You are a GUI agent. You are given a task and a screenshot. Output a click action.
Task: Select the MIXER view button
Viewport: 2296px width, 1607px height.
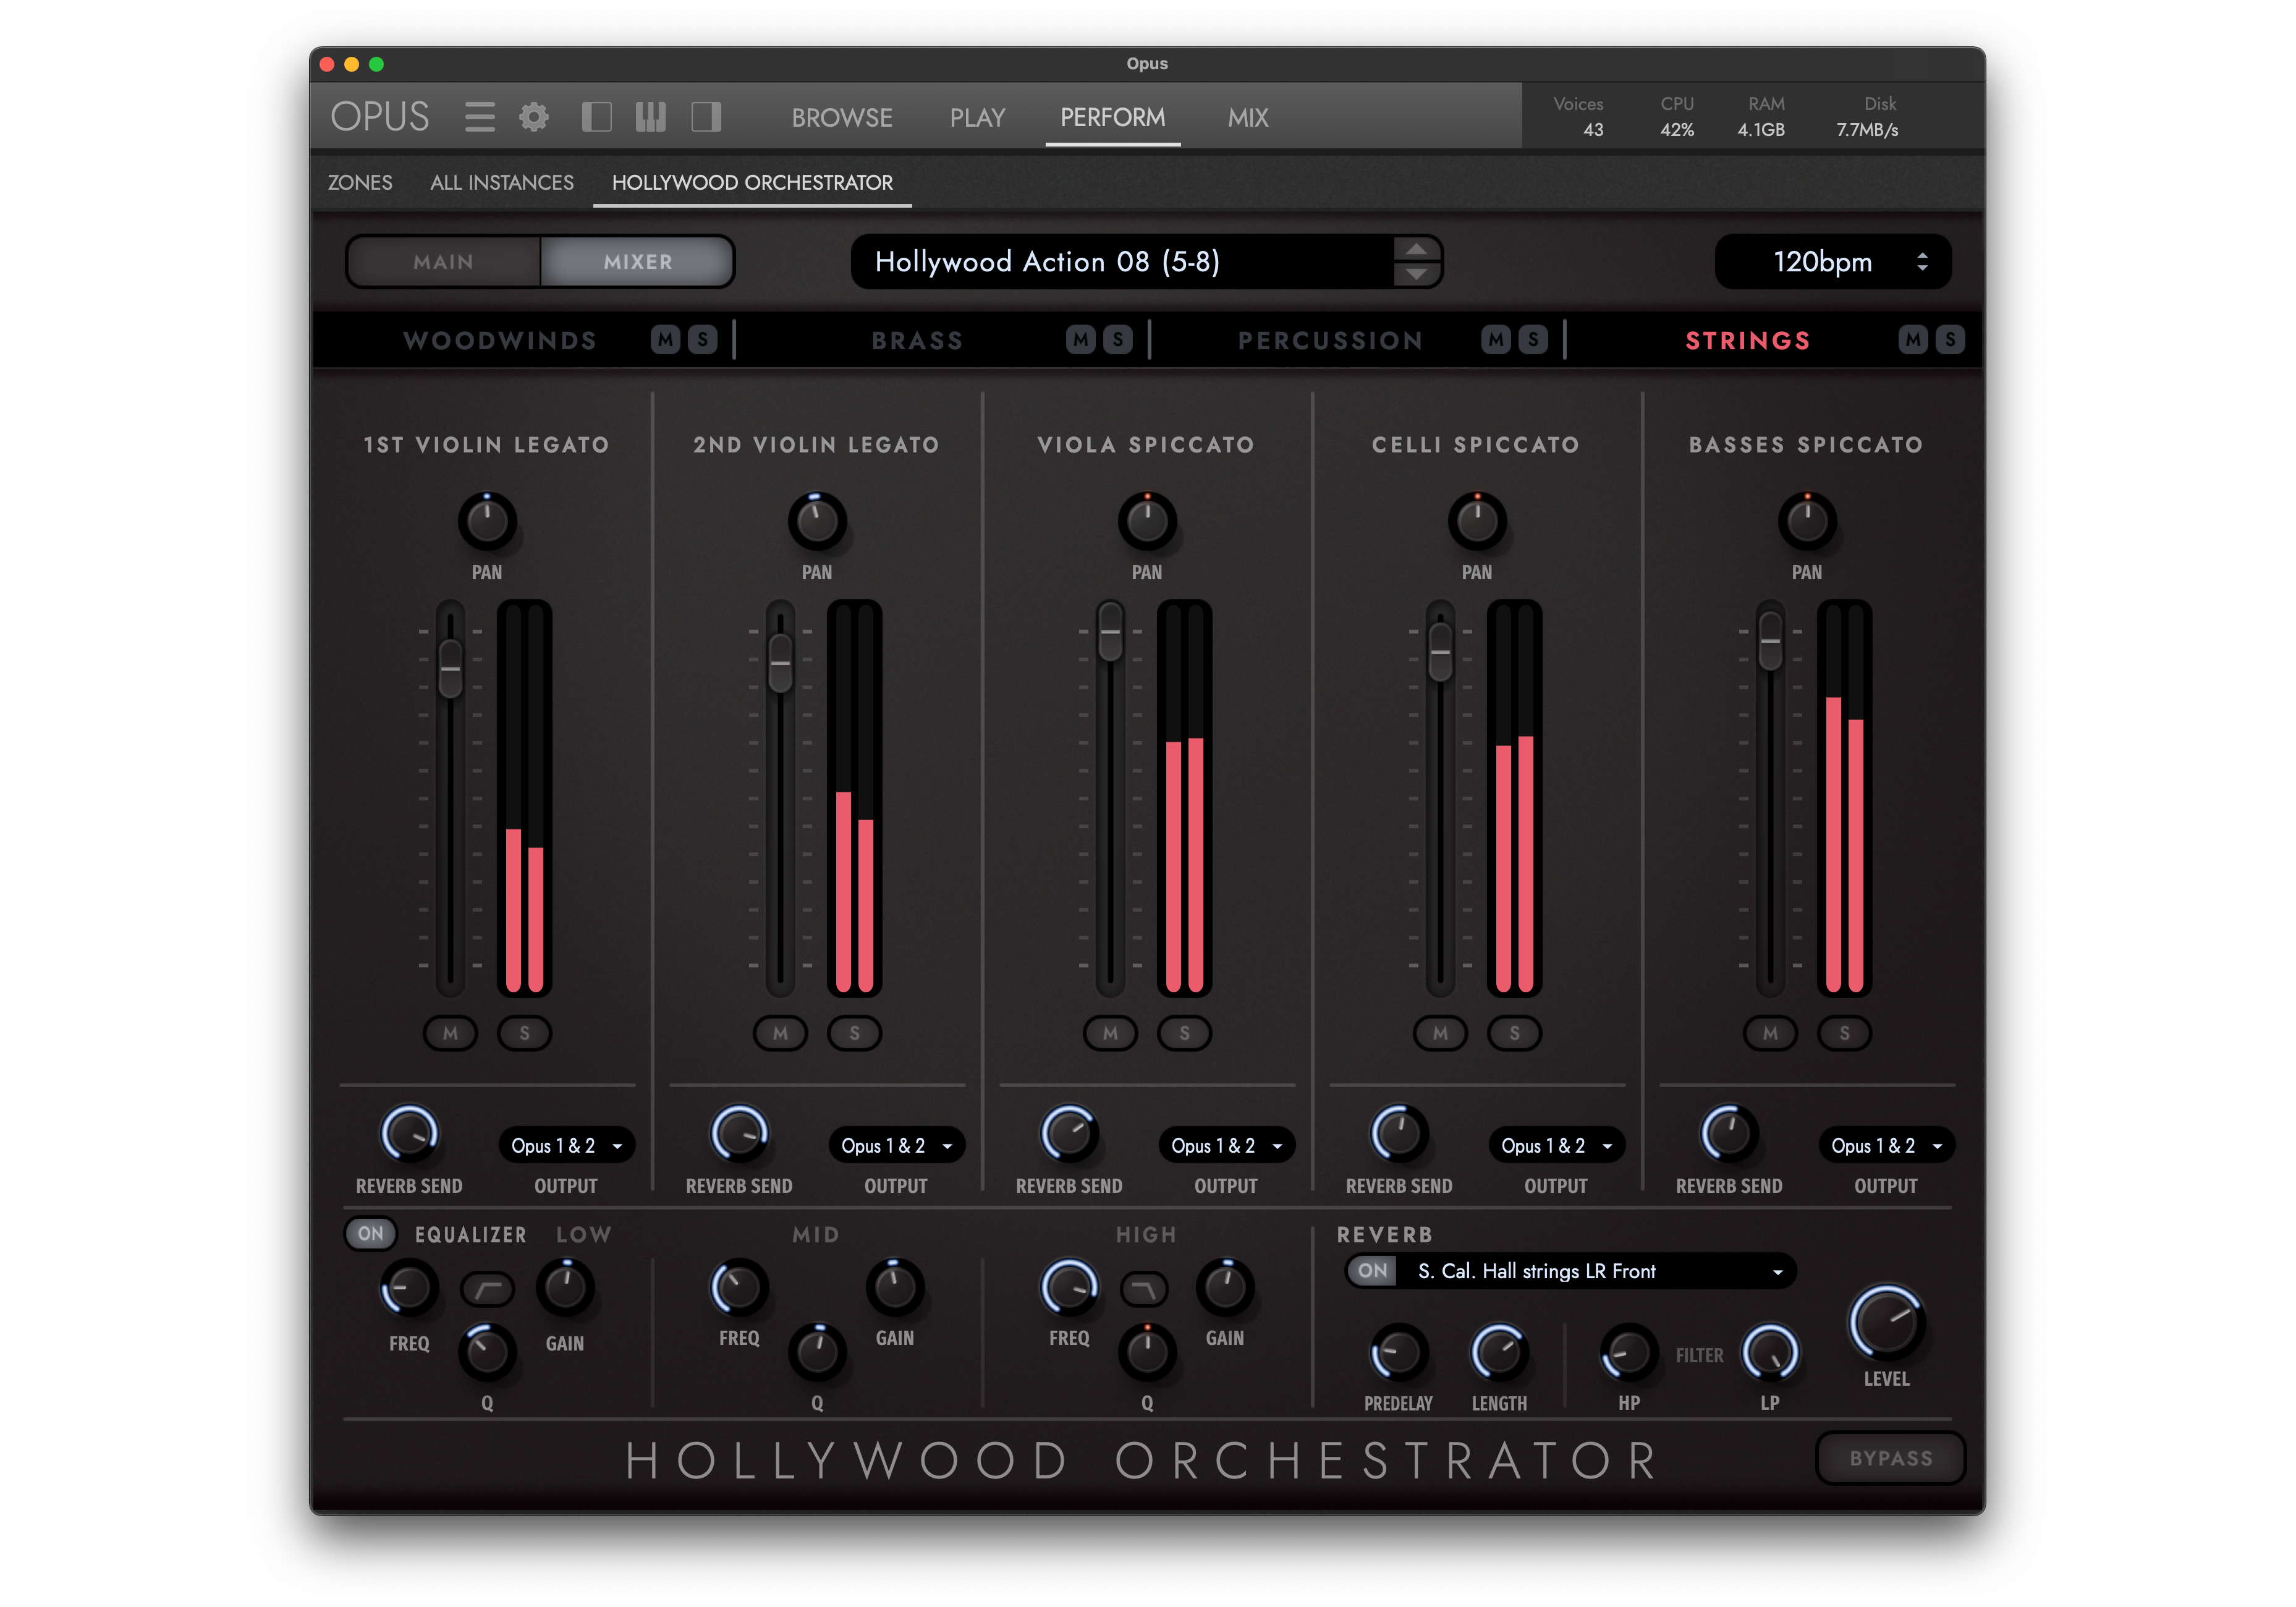[x=637, y=262]
